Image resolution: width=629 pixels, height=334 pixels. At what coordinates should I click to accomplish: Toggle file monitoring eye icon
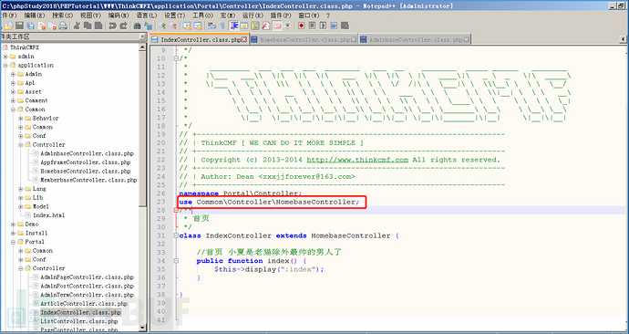click(x=288, y=26)
